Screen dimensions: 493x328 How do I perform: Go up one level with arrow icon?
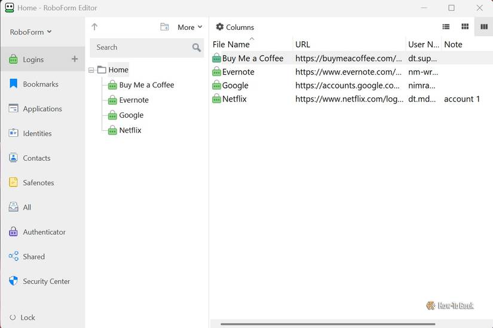[x=94, y=27]
